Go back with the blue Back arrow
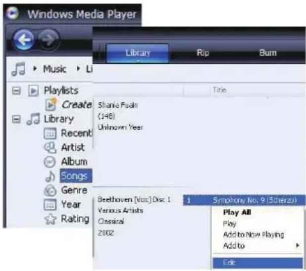Screen dimensions: 306x271 click(x=24, y=40)
